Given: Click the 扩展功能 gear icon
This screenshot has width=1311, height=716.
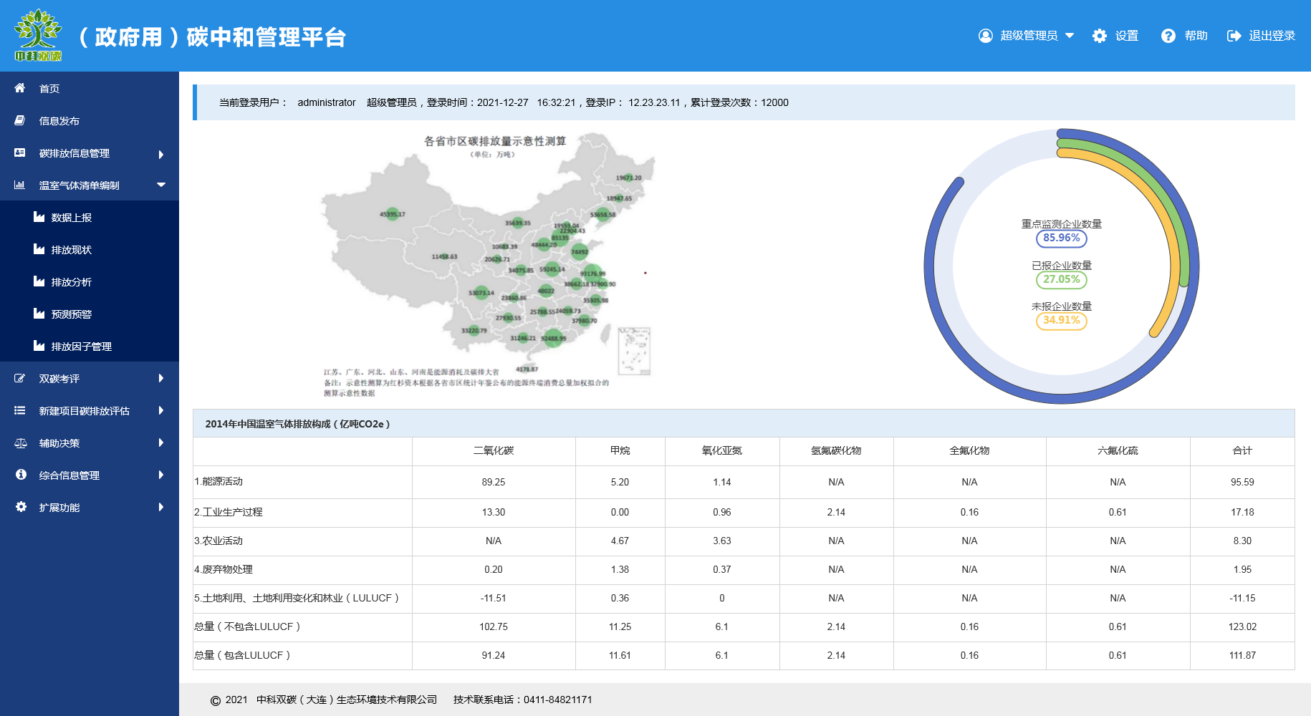Looking at the screenshot, I should (21, 507).
